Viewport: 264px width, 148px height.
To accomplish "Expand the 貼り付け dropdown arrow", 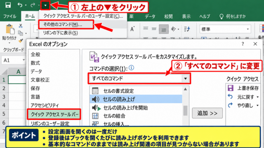I will pyautogui.click(x=9, y=43).
